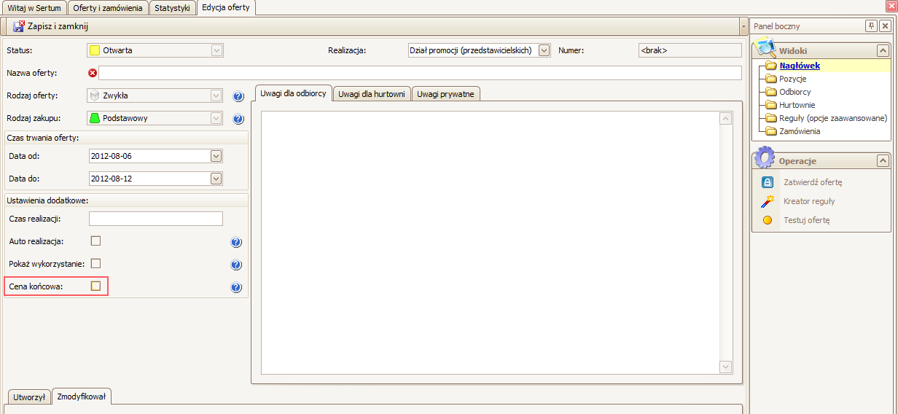Screen dimensions: 898x414
Task: Switch to Uwagi dla hurtowni tab
Action: [x=372, y=94]
